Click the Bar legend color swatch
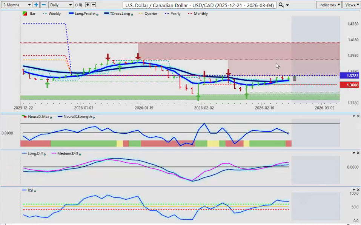The image size is (361, 225). pos(25,14)
